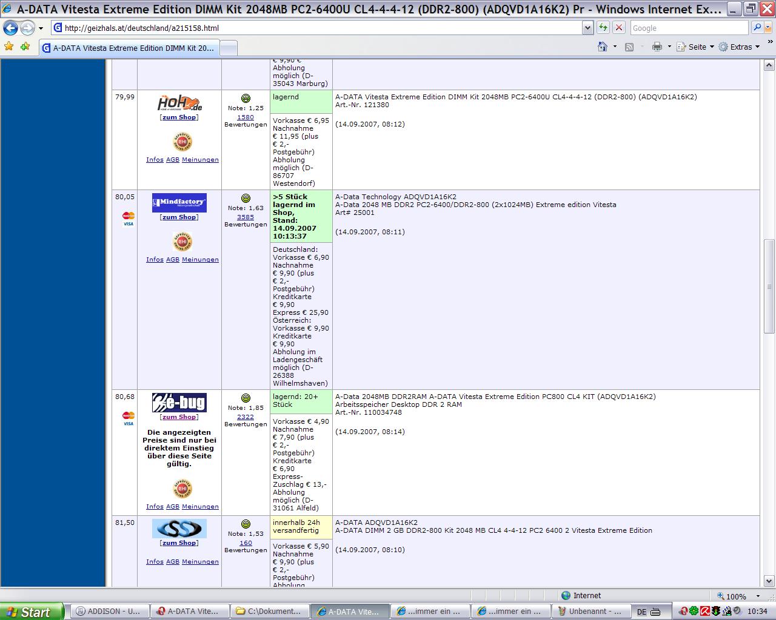Add to Favorites with the star-plus icon

pyautogui.click(x=25, y=47)
